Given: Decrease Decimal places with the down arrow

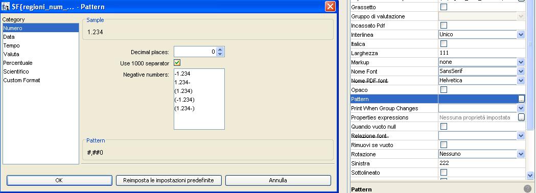Looking at the screenshot, I should [x=220, y=54].
